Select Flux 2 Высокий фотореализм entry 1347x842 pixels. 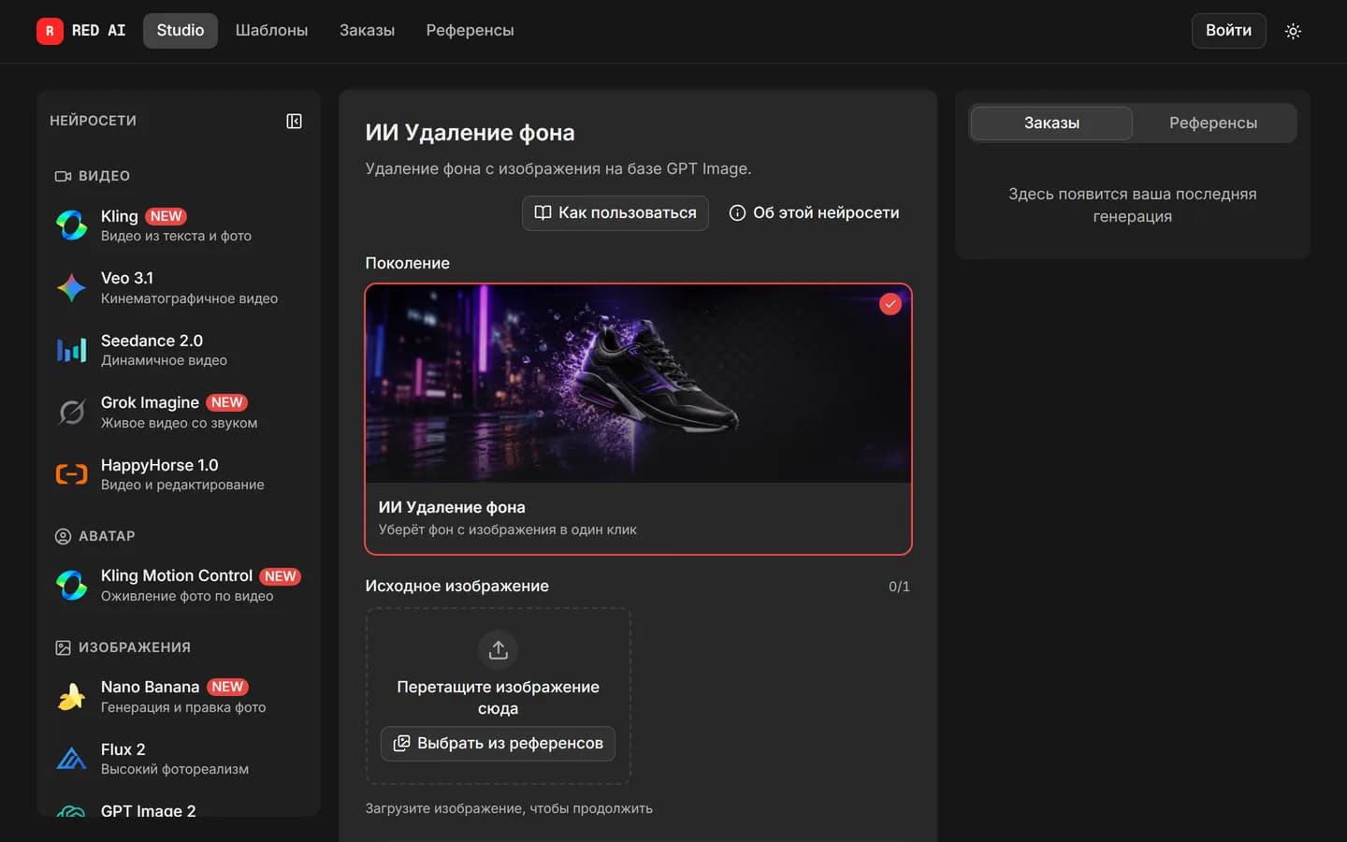pos(178,759)
